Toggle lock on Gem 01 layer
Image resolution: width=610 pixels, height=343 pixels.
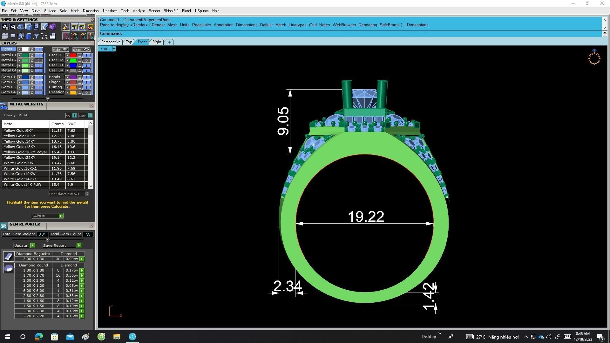[x=32, y=77]
